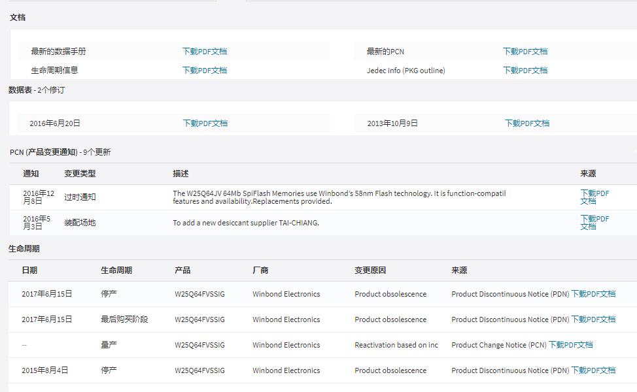This screenshot has height=392, width=637.
Task: Click the 2016年6月20日 revision date
Action: 55,123
